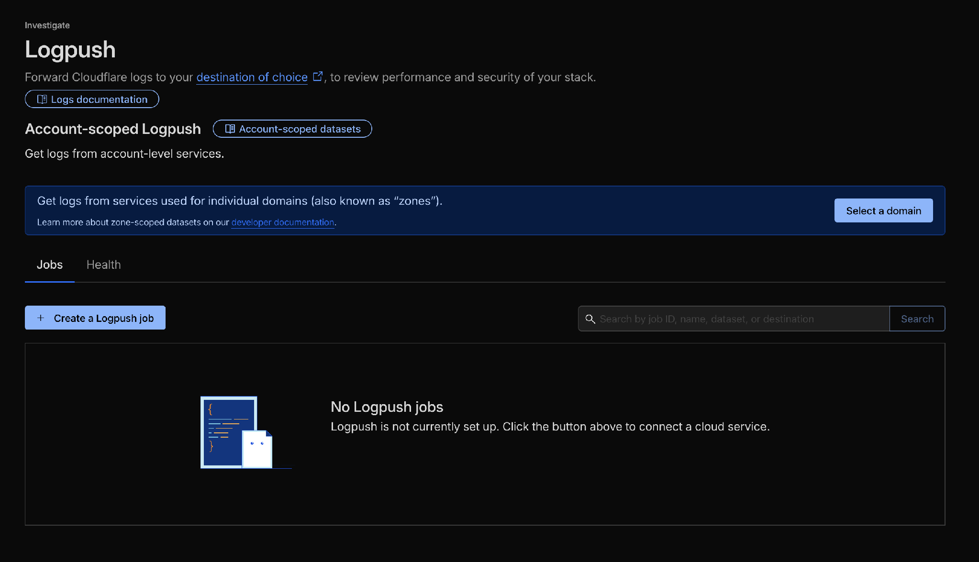The image size is (979, 562).
Task: Click 'Get logs from account-level services.' text
Action: (124, 154)
